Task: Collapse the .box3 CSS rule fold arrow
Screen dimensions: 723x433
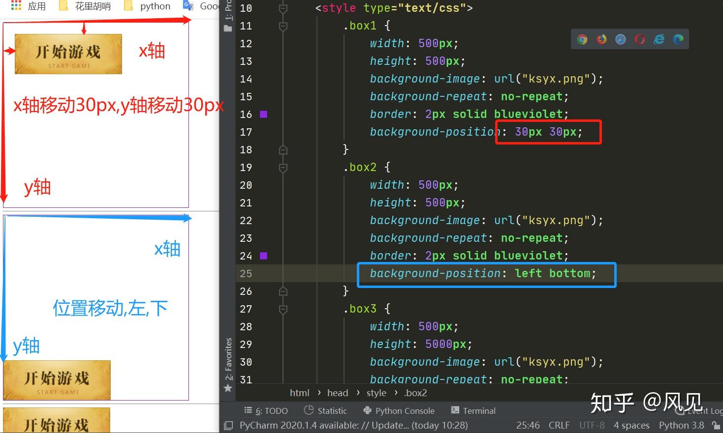Action: pyautogui.click(x=283, y=309)
